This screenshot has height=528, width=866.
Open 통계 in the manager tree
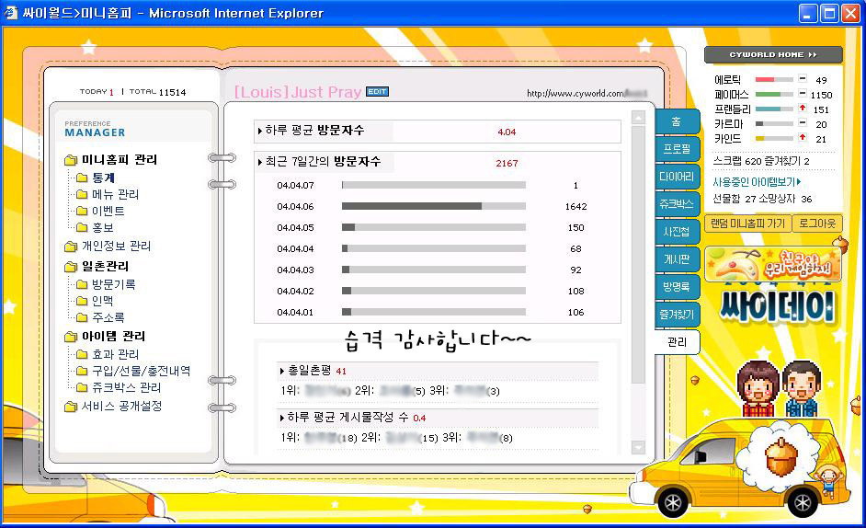(103, 178)
